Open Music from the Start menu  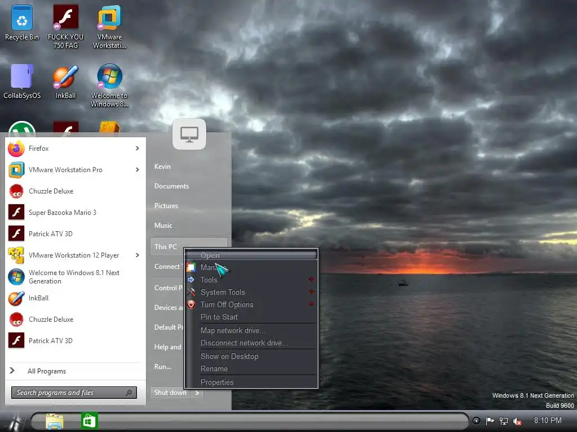coord(163,226)
